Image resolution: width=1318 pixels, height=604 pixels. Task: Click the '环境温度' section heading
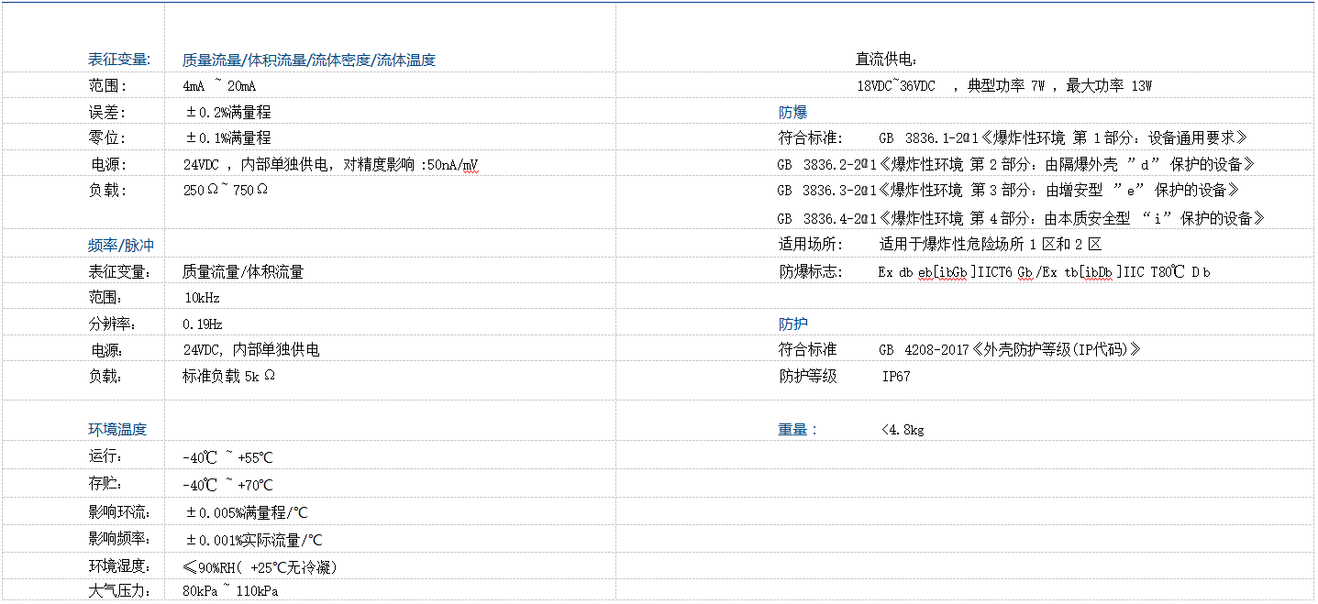click(117, 429)
